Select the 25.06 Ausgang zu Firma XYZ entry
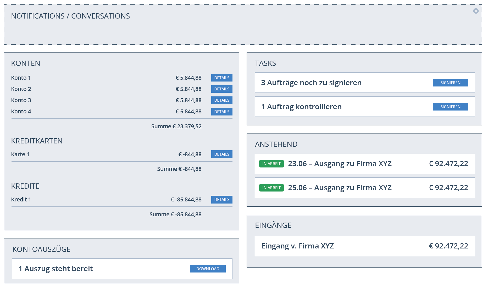The height and width of the screenshot is (290, 488). point(340,188)
